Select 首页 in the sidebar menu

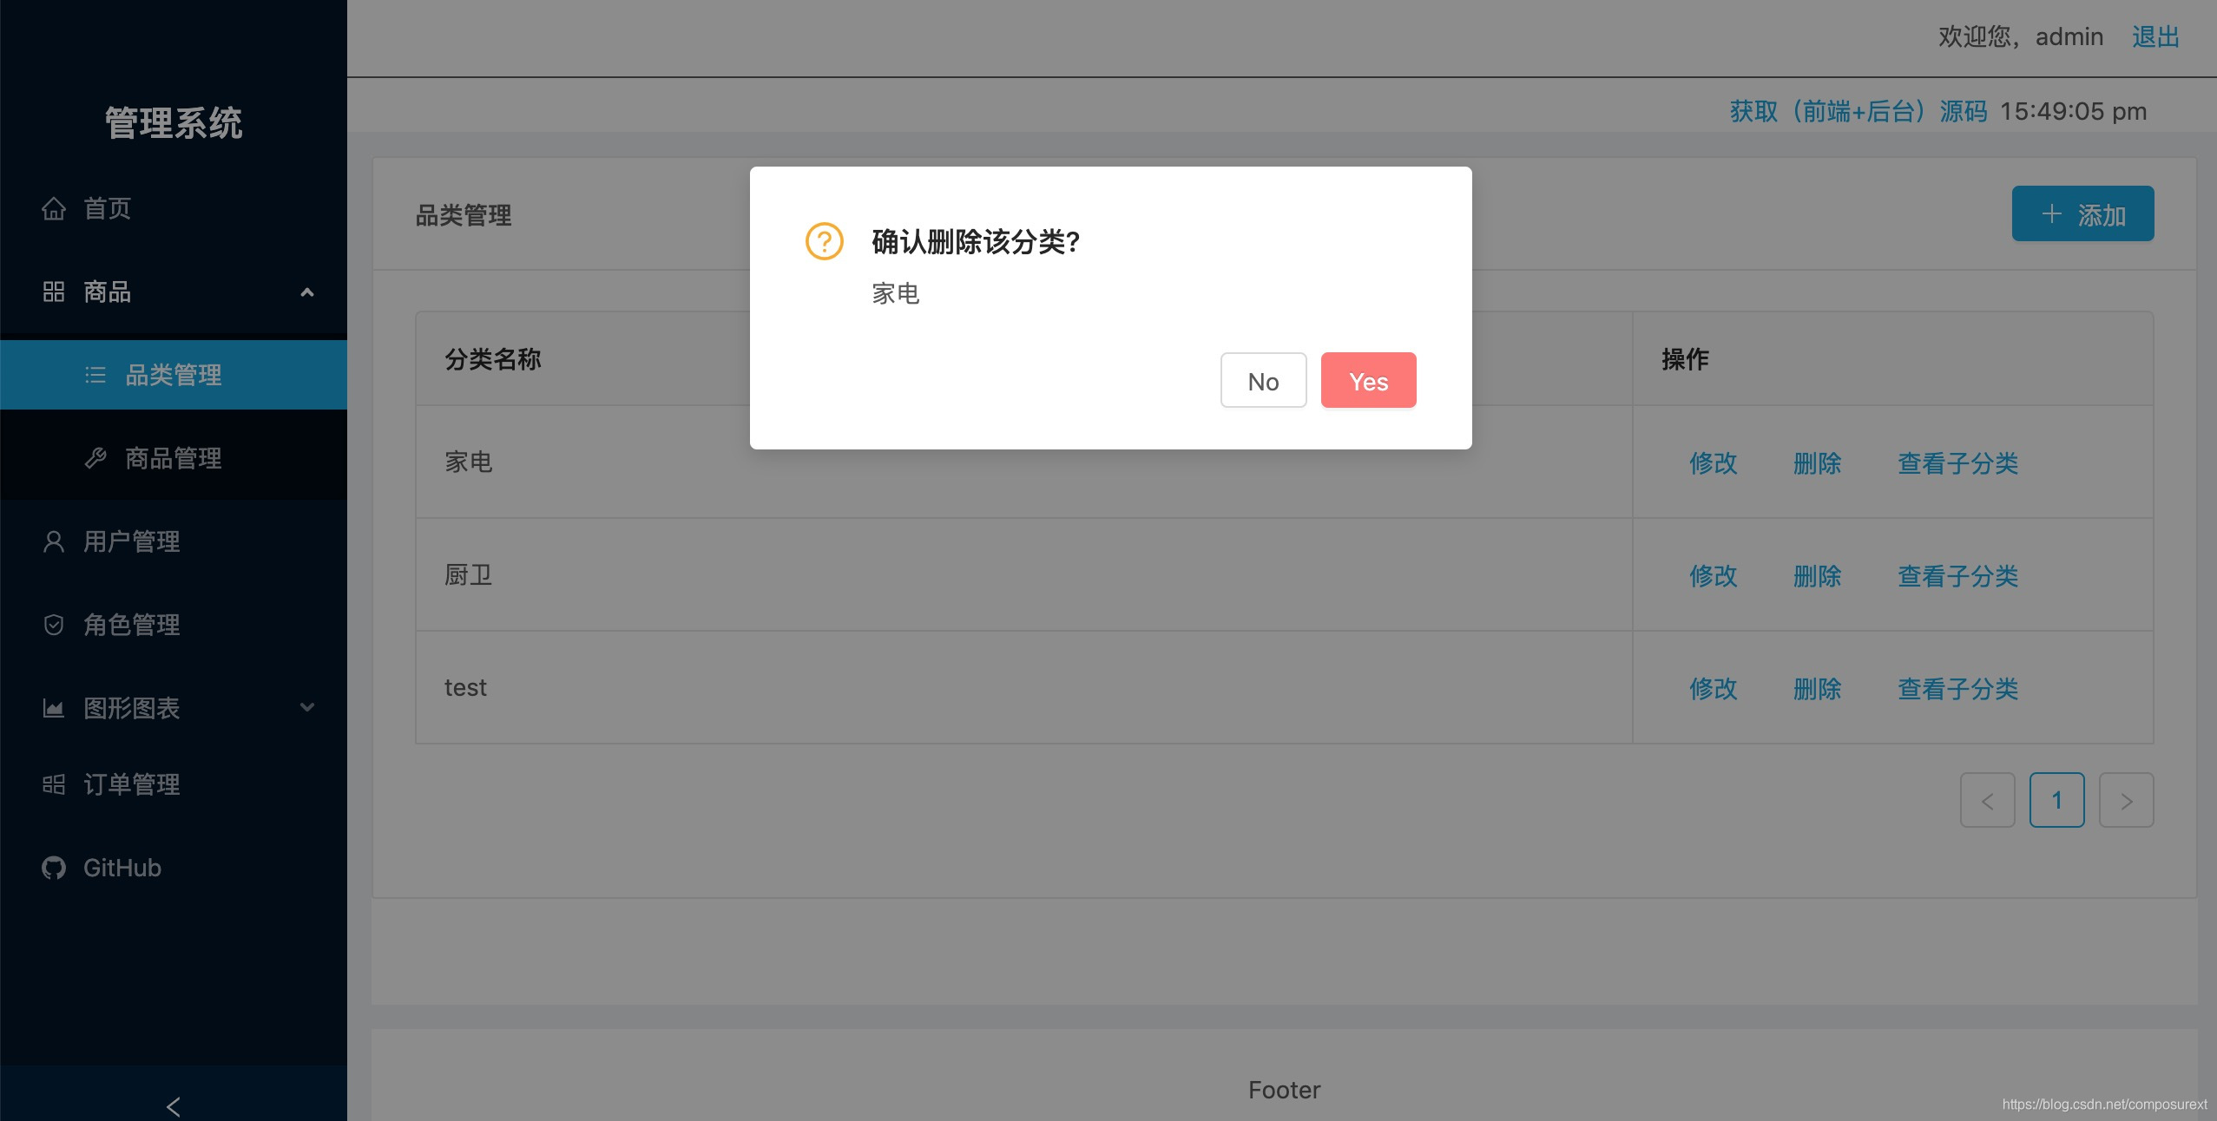coord(107,208)
